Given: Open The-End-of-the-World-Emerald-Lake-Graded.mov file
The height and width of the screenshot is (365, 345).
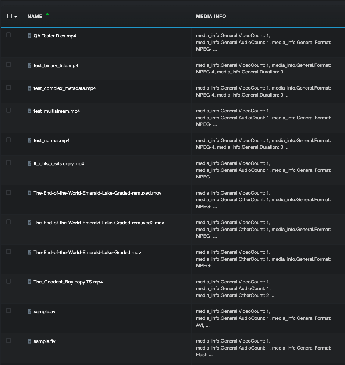Looking at the screenshot, I should pyautogui.click(x=87, y=252).
